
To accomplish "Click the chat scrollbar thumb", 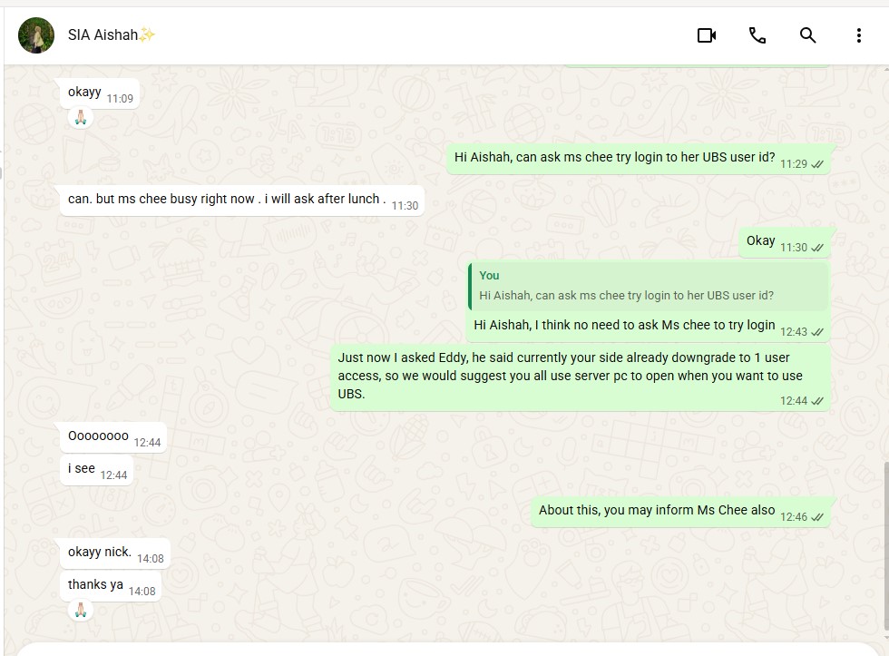I will click(x=885, y=546).
